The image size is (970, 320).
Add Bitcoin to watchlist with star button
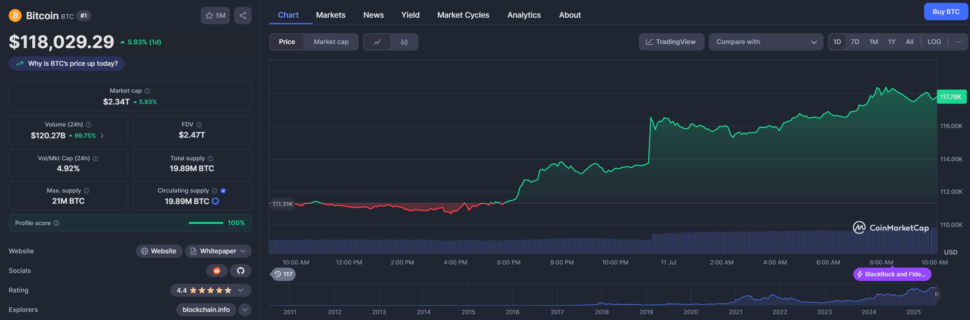pos(215,16)
